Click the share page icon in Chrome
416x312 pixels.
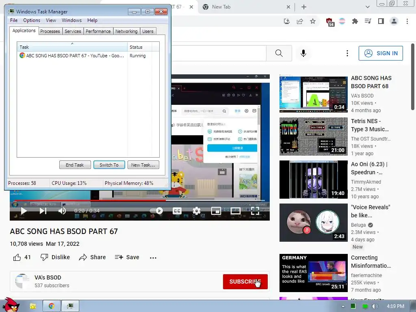click(x=300, y=21)
